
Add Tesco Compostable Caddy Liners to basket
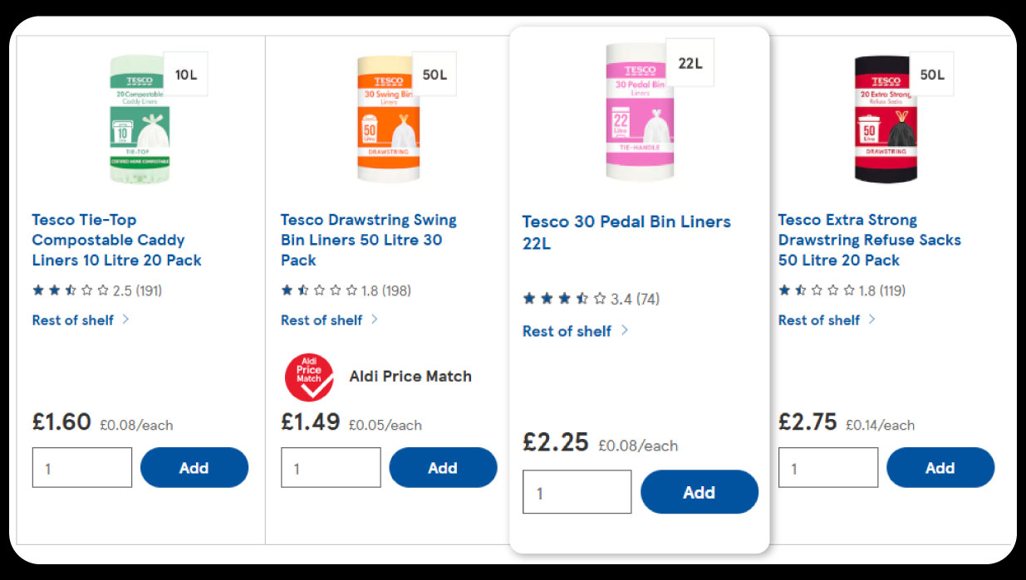194,467
